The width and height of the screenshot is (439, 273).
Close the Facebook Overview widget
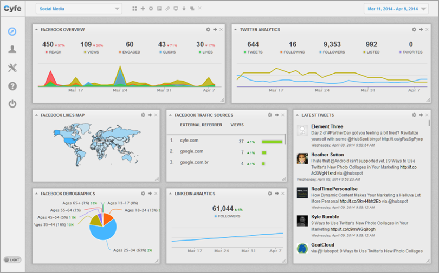[221, 29]
